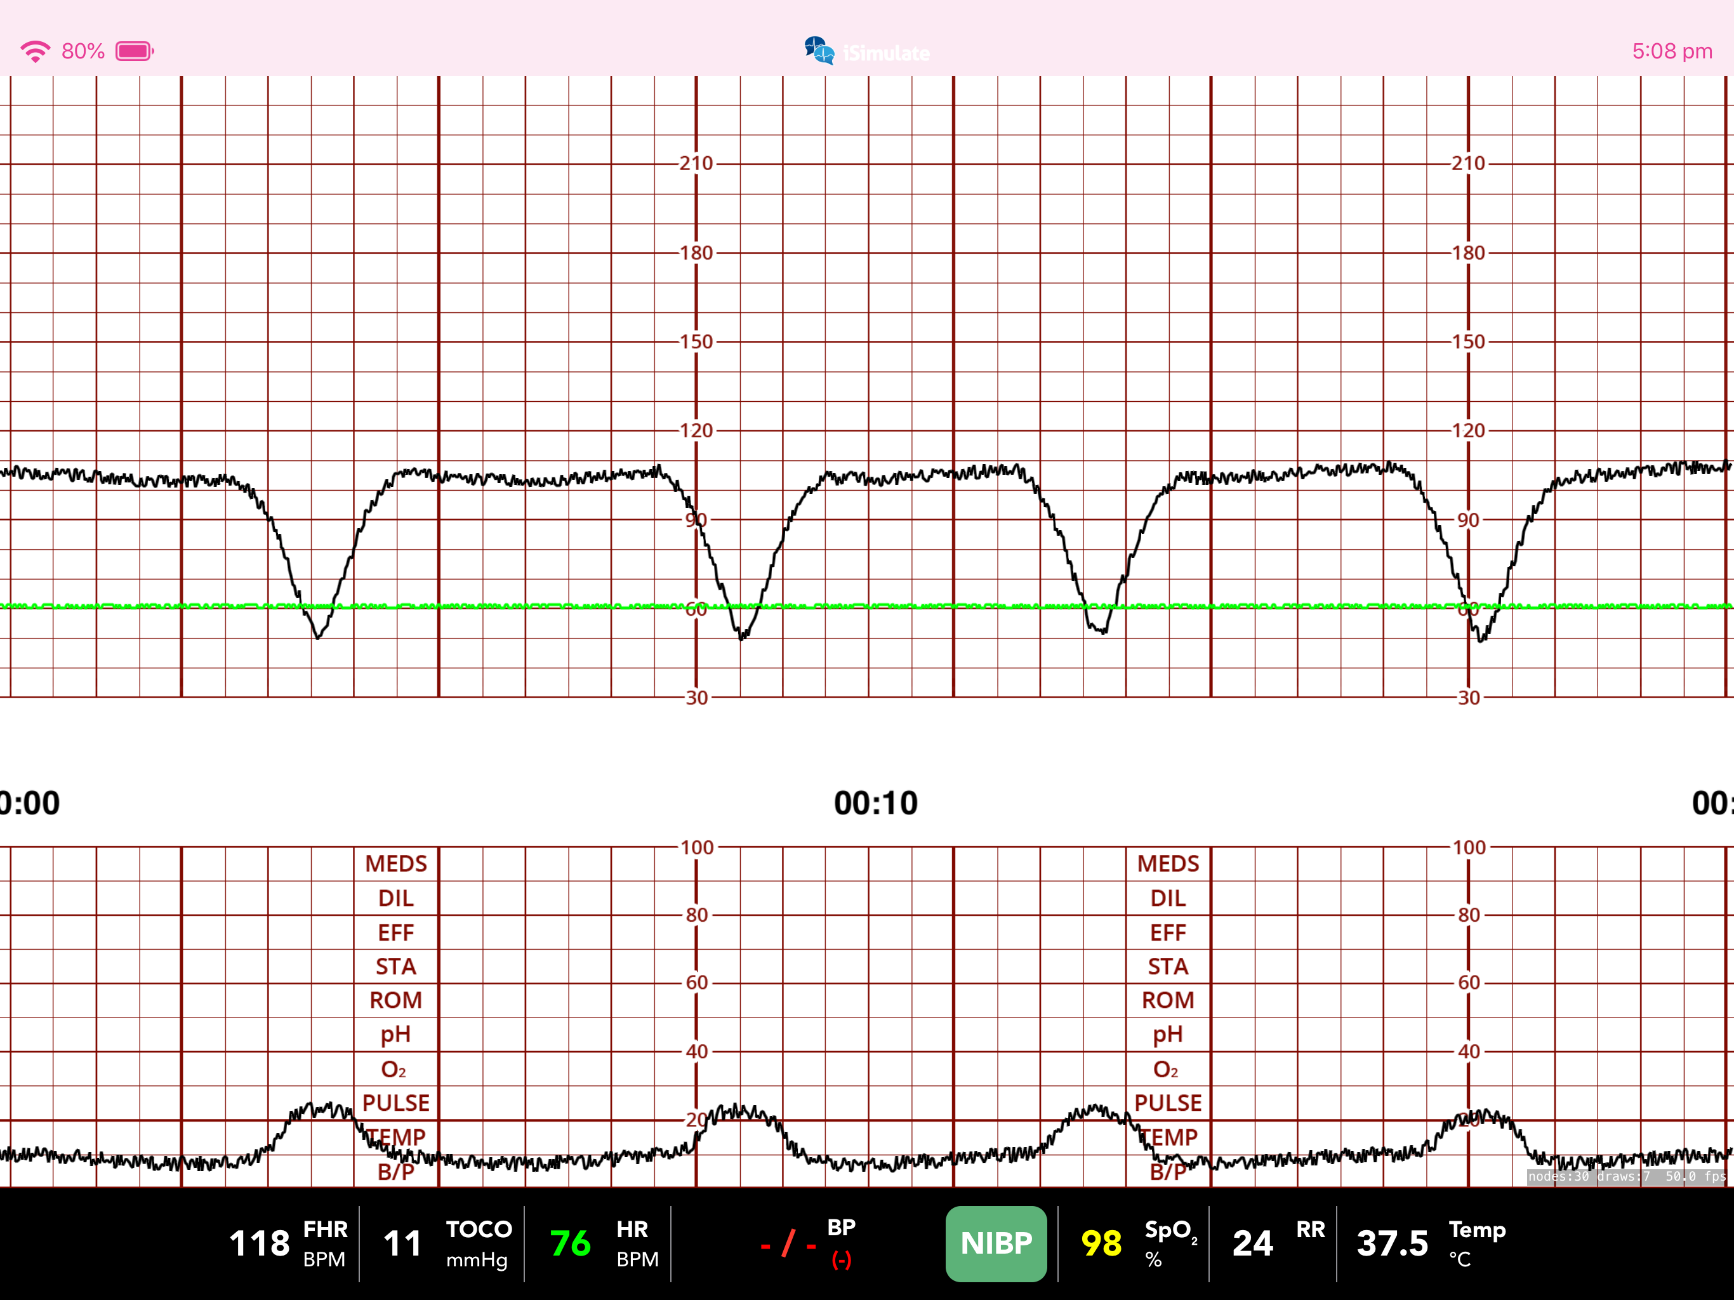Tap the second pH annotation label
This screenshot has width=1734, height=1300.
coord(1167,1035)
